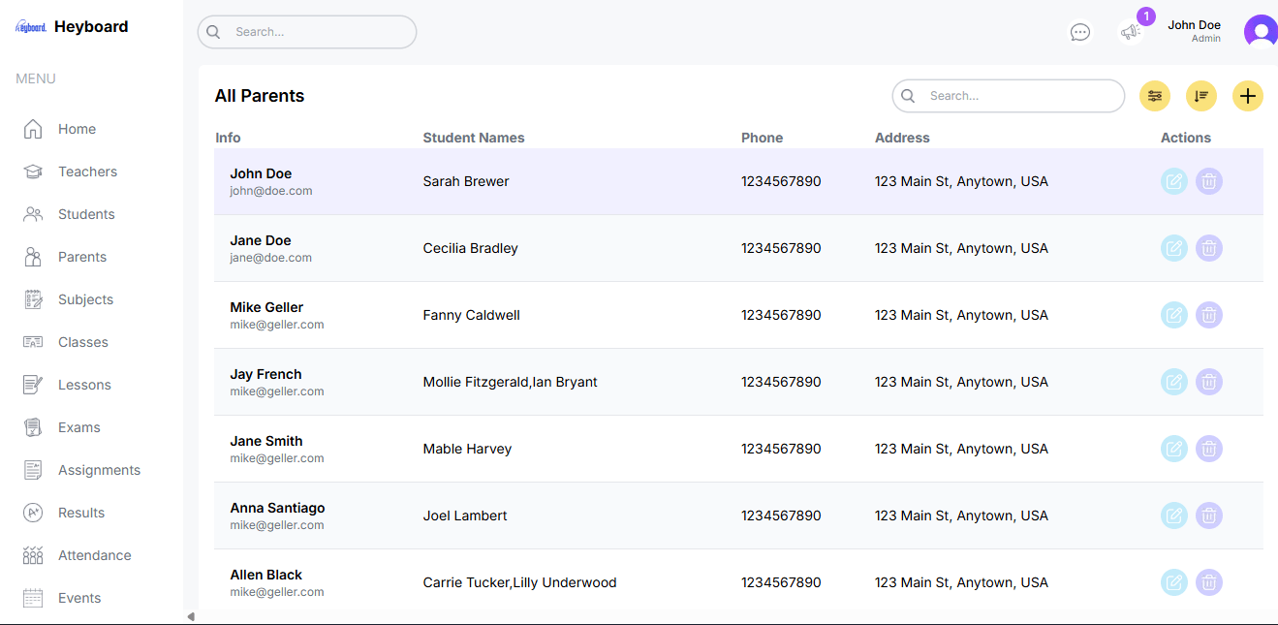Click the sidebar horizontal scroll left arrow
This screenshot has width=1278, height=625.
[191, 616]
